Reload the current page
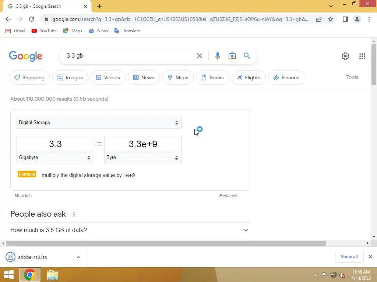Viewport: 377px width, 282px height. click(x=32, y=19)
